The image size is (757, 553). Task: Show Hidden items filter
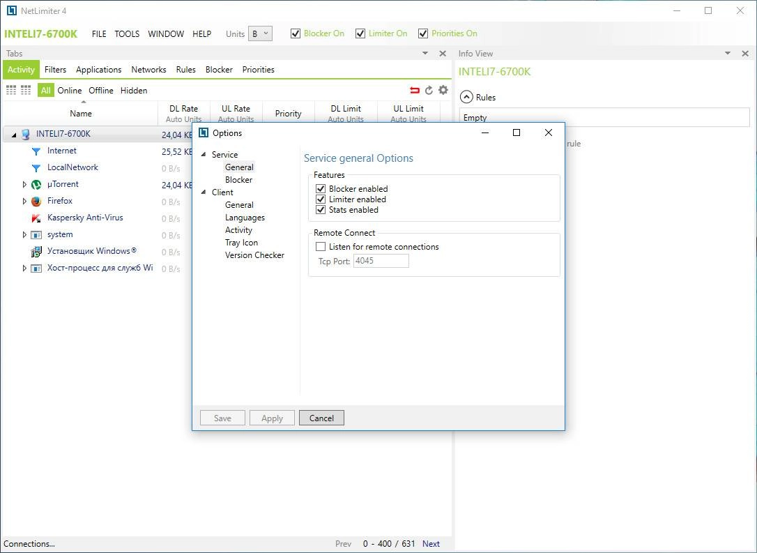[x=134, y=91]
